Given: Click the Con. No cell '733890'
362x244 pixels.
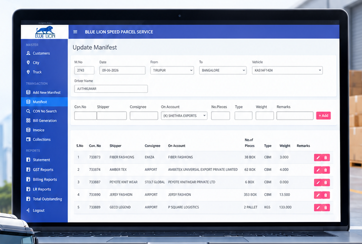Looking at the screenshot, I should pos(94,194).
